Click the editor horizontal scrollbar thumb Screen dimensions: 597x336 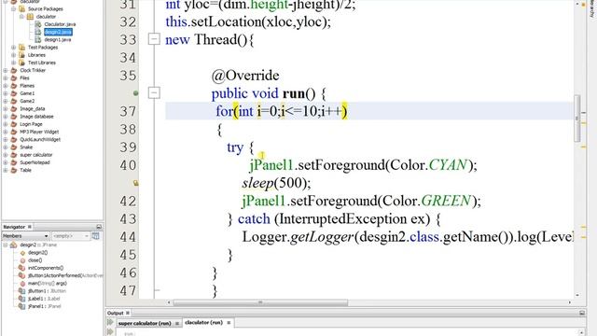(260, 302)
